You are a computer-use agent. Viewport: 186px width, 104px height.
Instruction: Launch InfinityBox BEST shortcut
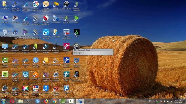[15, 62]
